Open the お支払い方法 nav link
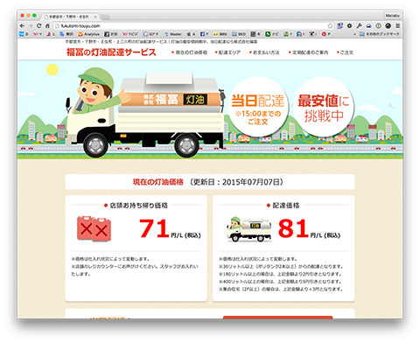 tap(264, 52)
